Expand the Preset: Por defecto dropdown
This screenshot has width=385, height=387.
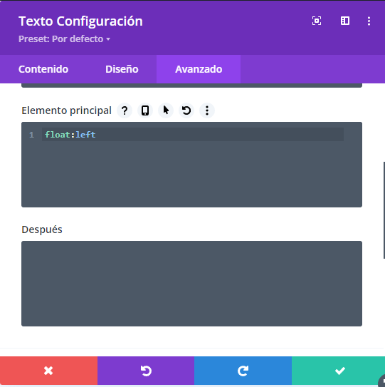click(64, 38)
